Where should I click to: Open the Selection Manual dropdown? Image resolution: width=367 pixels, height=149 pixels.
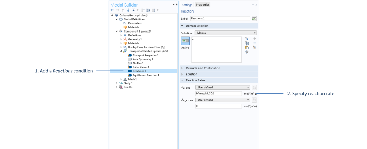click(x=226, y=33)
